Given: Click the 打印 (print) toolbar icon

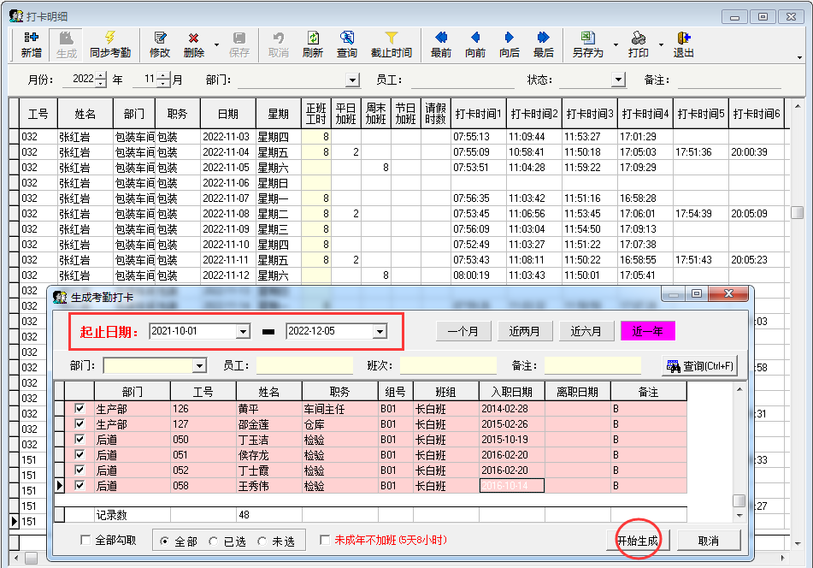Looking at the screenshot, I should point(639,44).
